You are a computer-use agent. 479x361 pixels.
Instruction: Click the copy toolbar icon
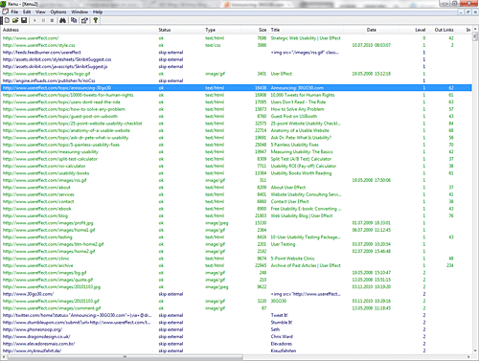tap(74, 20)
